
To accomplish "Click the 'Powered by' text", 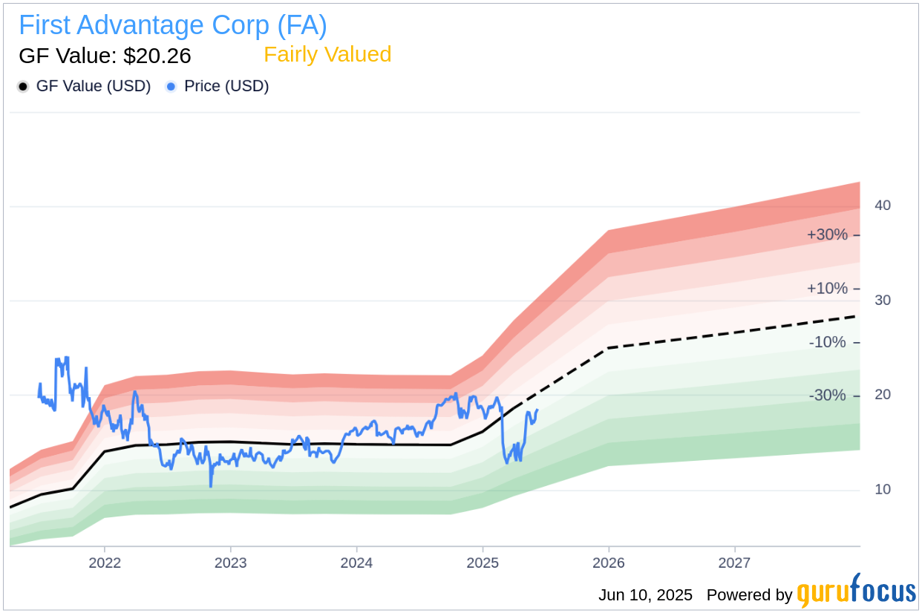I will point(749,595).
